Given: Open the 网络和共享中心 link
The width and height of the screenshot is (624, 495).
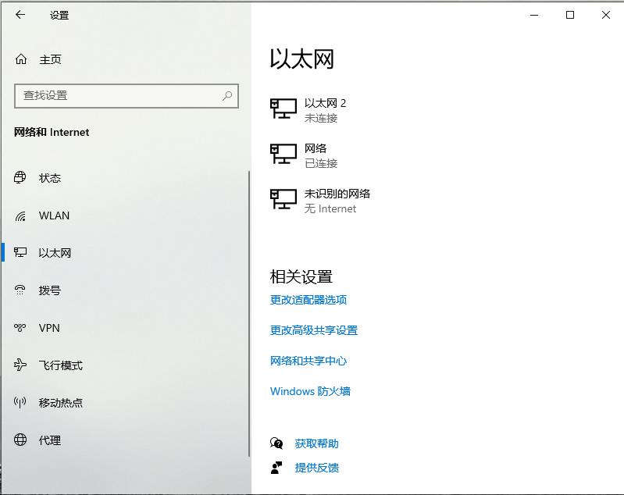Looking at the screenshot, I should click(308, 361).
